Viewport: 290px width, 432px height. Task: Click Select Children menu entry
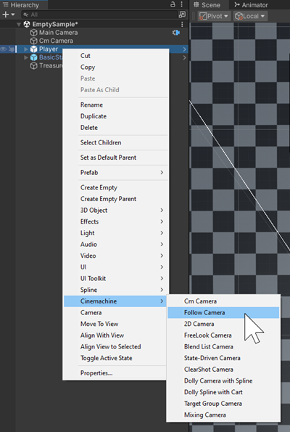pyautogui.click(x=116, y=142)
